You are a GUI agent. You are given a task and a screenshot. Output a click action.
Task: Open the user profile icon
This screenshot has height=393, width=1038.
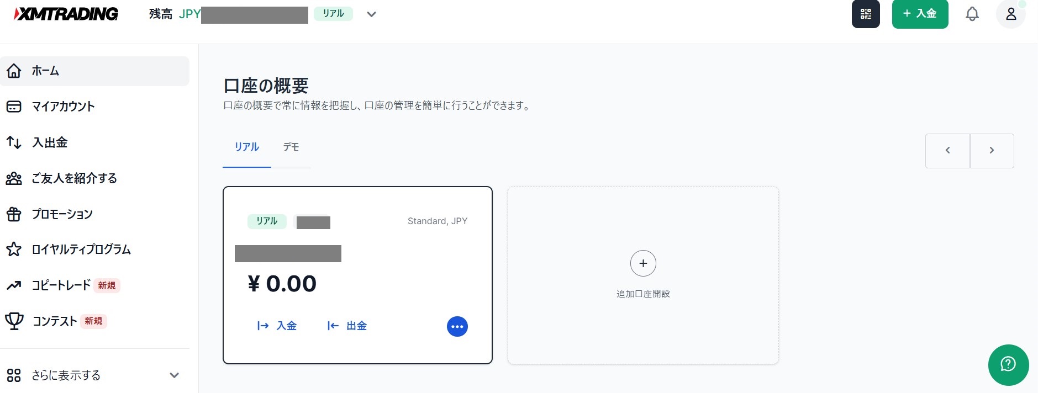(x=1010, y=14)
